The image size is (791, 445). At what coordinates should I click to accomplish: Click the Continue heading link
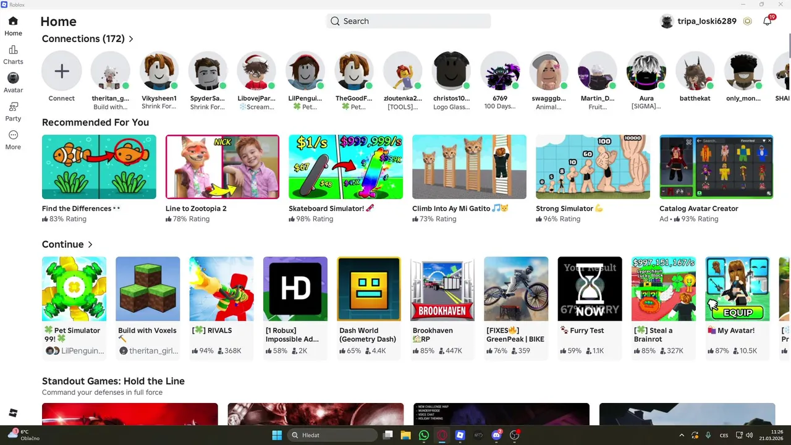pyautogui.click(x=62, y=245)
